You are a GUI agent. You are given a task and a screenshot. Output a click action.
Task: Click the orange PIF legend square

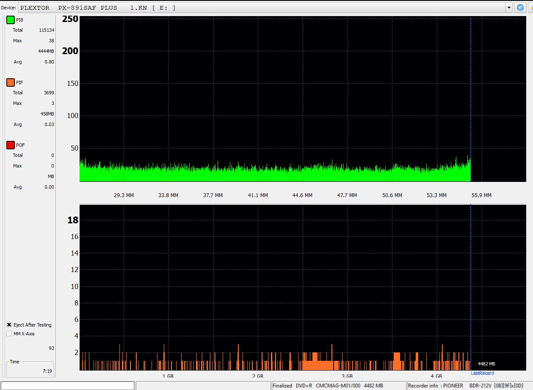[x=11, y=82]
